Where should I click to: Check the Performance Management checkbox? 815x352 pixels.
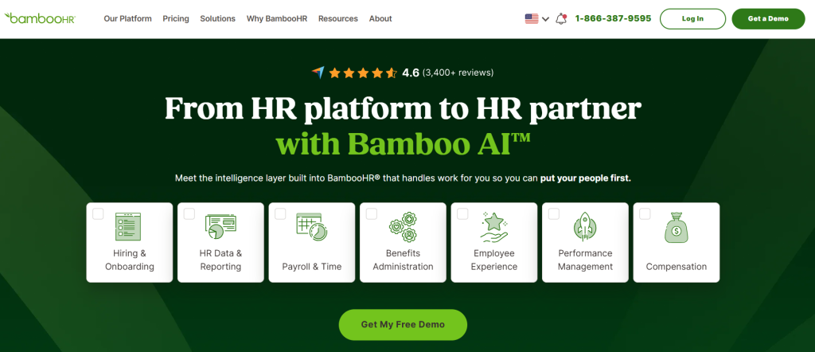[554, 213]
